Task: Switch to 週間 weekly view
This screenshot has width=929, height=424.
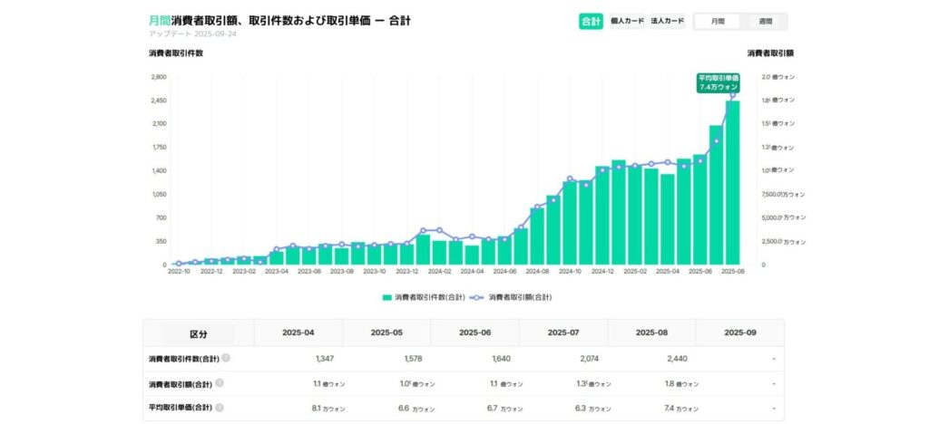Action: click(765, 21)
